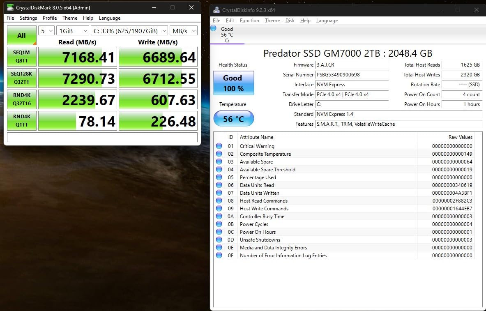
Task: Click the Standard value NVM Express 1.4
Action: 398,114
